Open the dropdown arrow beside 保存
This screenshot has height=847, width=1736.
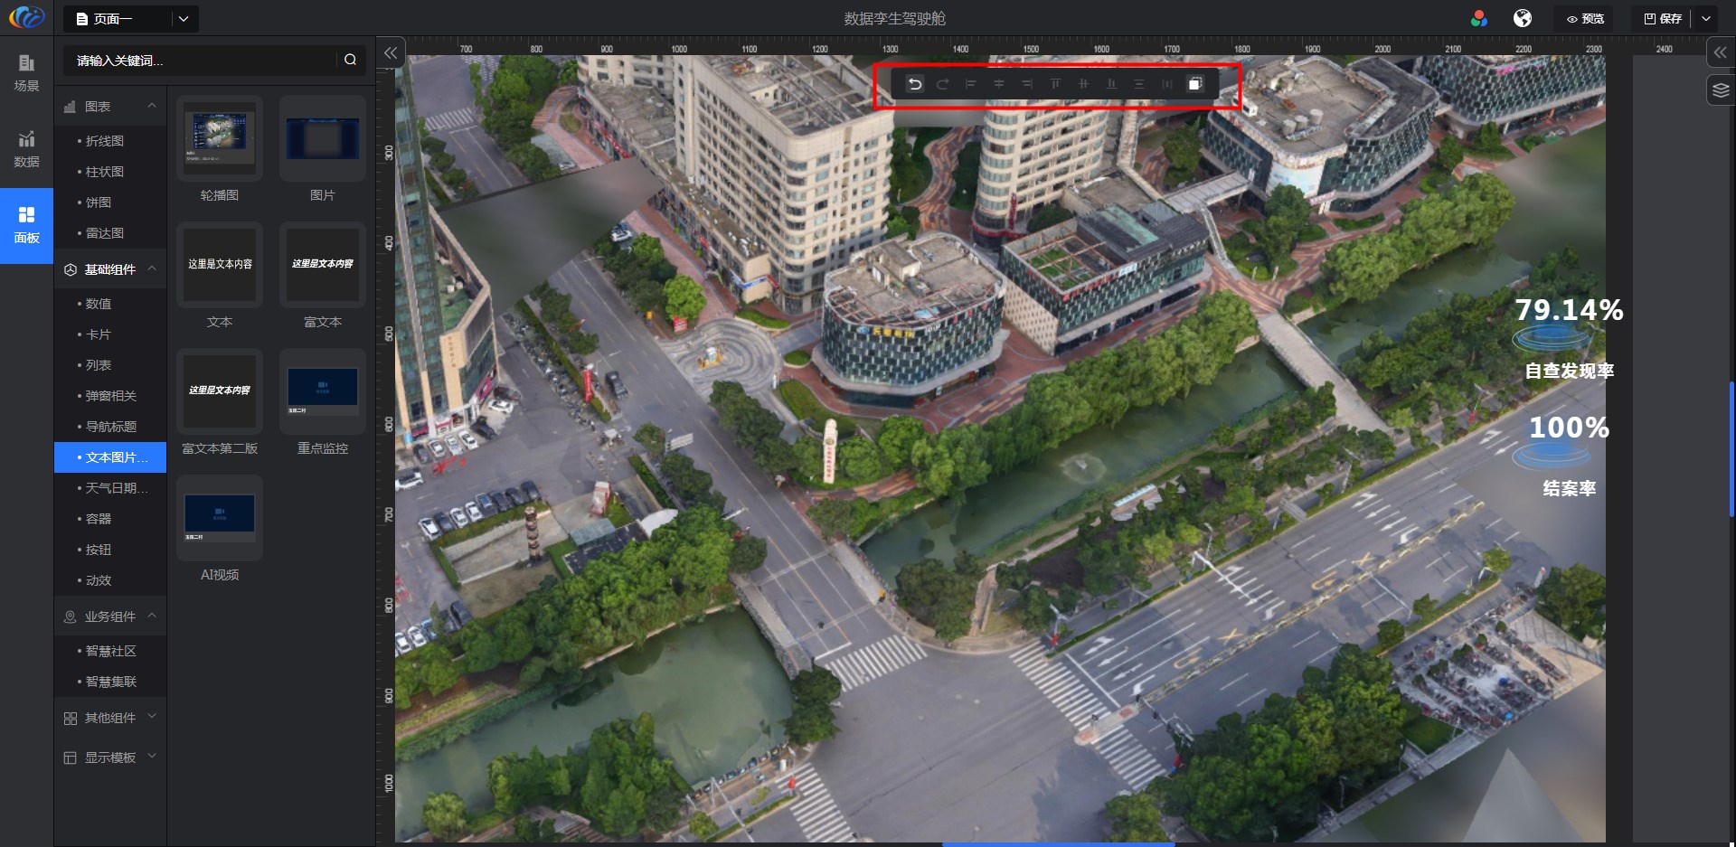click(1706, 19)
